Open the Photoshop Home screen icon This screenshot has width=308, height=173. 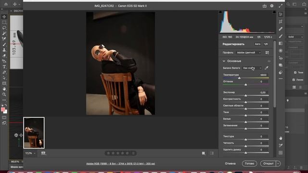[6, 4]
